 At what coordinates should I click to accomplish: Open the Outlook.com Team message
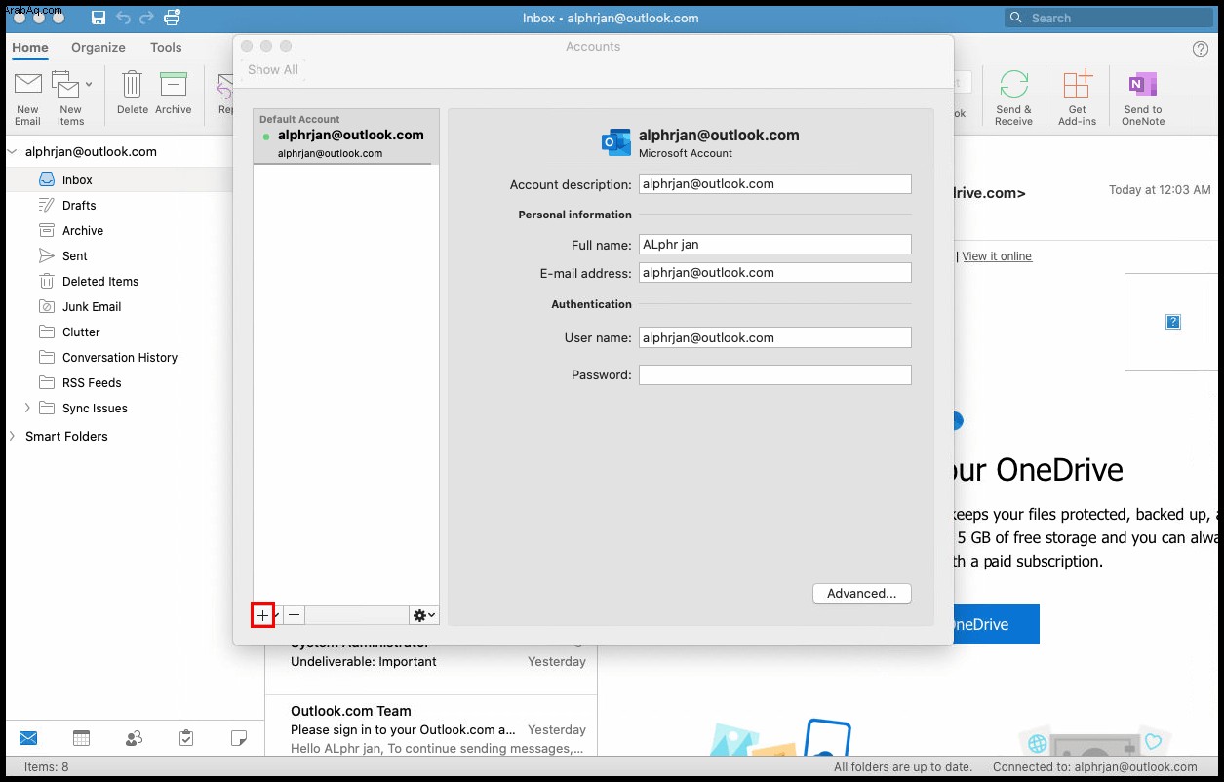(431, 729)
